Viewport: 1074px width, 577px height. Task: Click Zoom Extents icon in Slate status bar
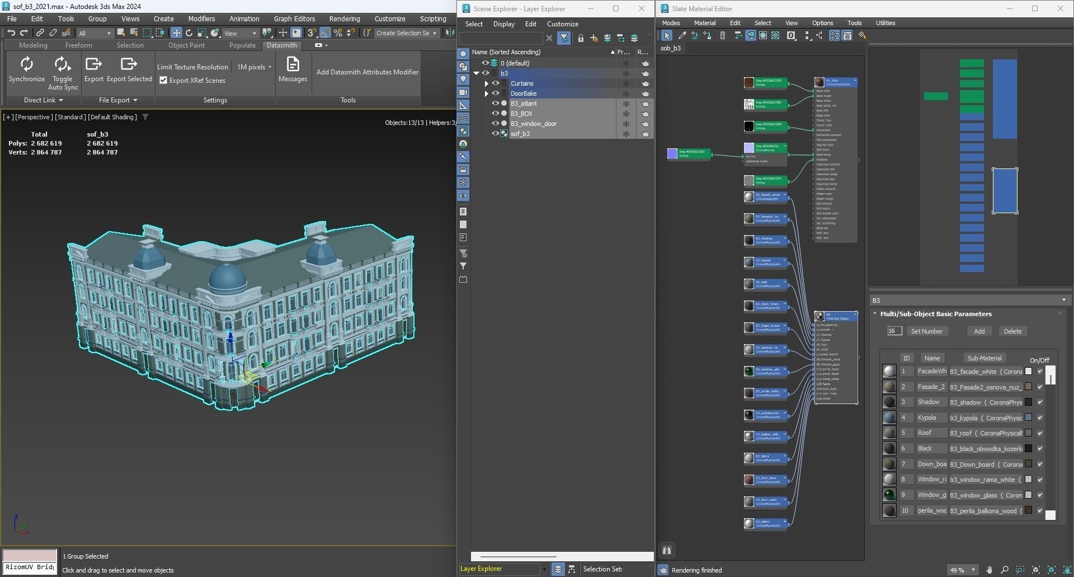[1035, 570]
